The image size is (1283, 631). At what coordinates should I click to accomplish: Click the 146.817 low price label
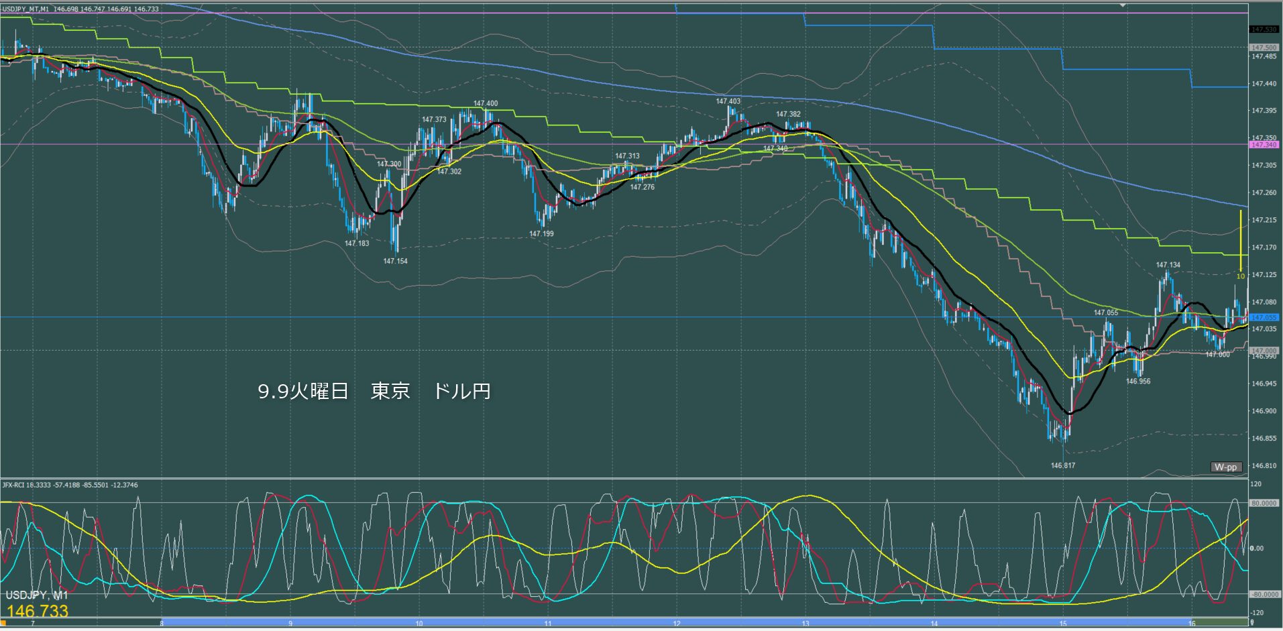click(x=1062, y=465)
